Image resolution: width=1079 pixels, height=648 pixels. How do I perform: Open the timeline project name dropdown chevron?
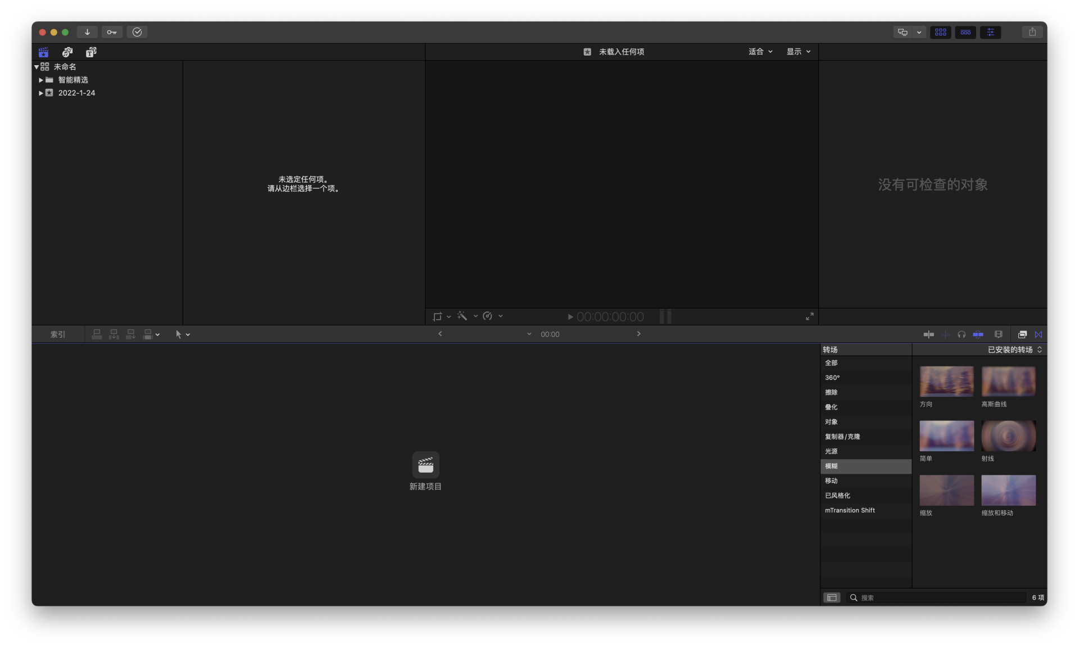click(x=529, y=334)
